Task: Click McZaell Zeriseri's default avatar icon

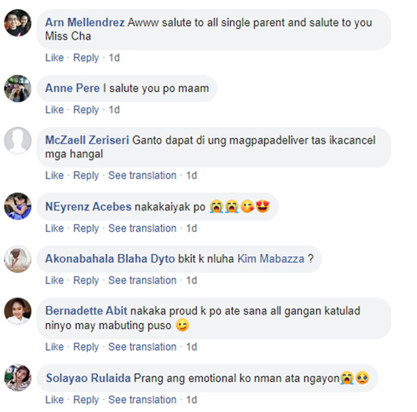Action: pyautogui.click(x=18, y=140)
